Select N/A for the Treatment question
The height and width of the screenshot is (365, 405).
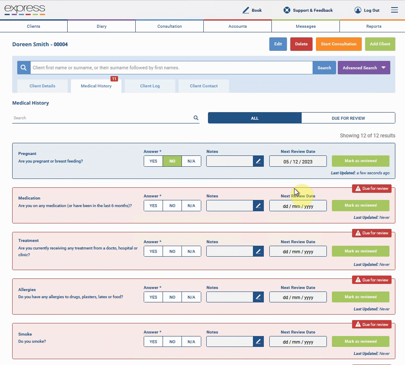click(x=192, y=251)
